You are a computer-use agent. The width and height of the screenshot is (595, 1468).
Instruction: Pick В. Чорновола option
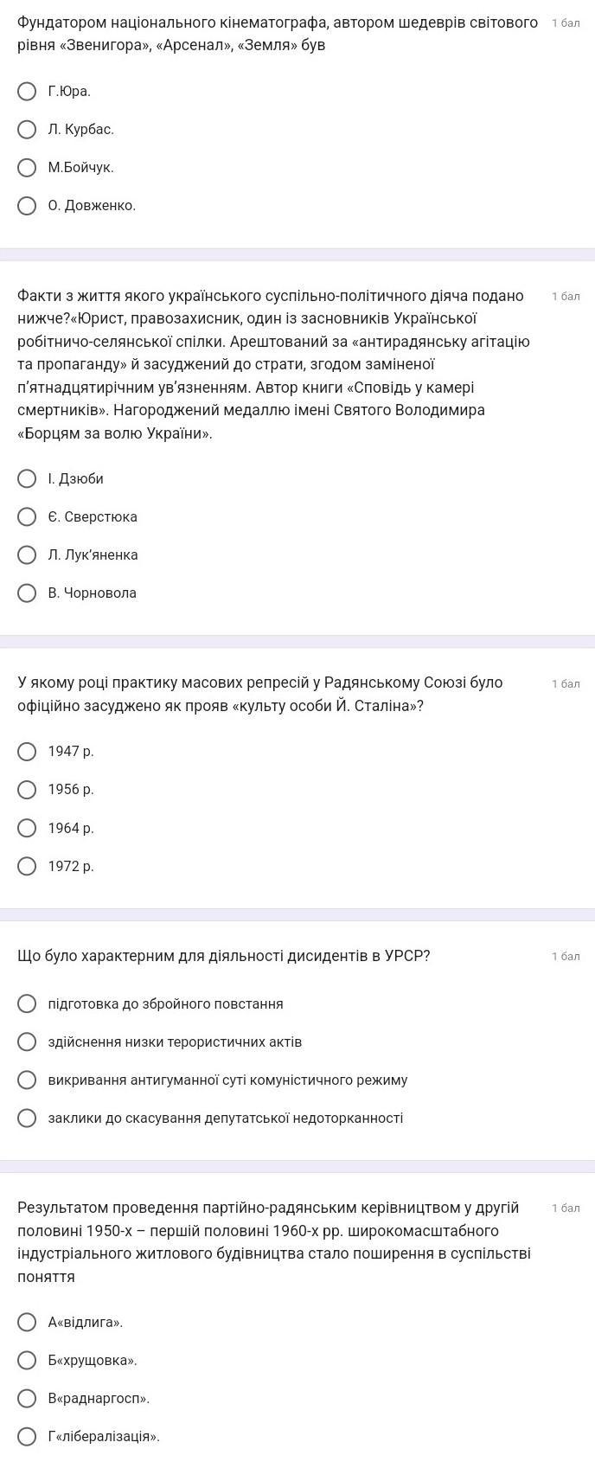click(x=28, y=593)
